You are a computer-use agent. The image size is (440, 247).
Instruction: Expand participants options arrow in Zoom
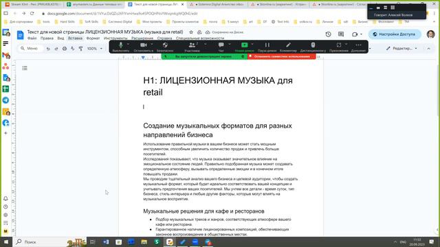coord(205,44)
